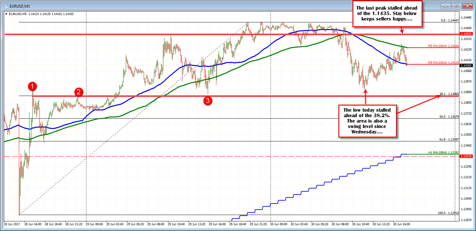
Task: Click the 1.12870 price axis label
Action: pyautogui.click(x=466, y=220)
